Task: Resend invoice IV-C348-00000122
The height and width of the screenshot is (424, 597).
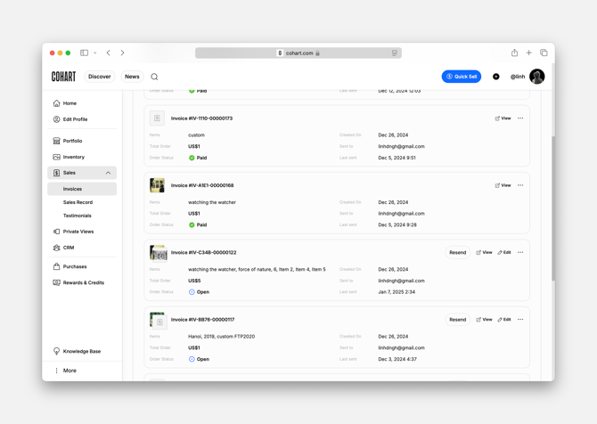Action: [x=458, y=252]
